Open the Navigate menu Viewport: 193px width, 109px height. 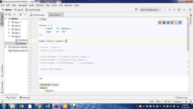click(23, 5)
